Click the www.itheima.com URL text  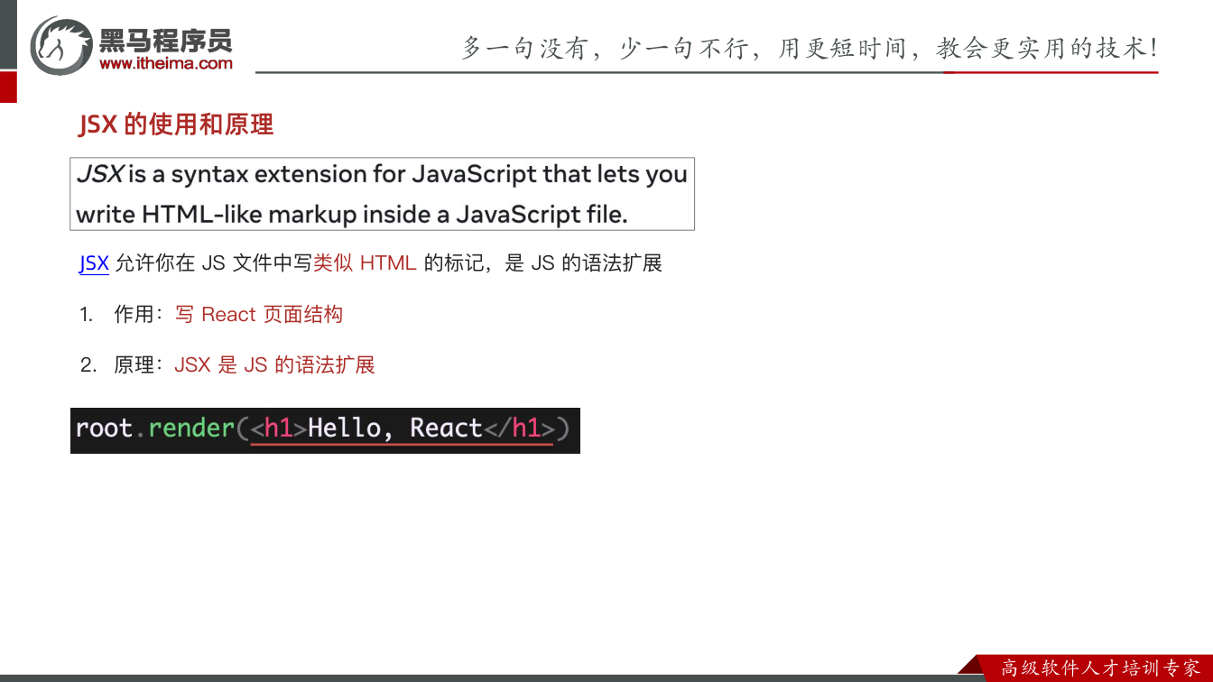click(165, 63)
